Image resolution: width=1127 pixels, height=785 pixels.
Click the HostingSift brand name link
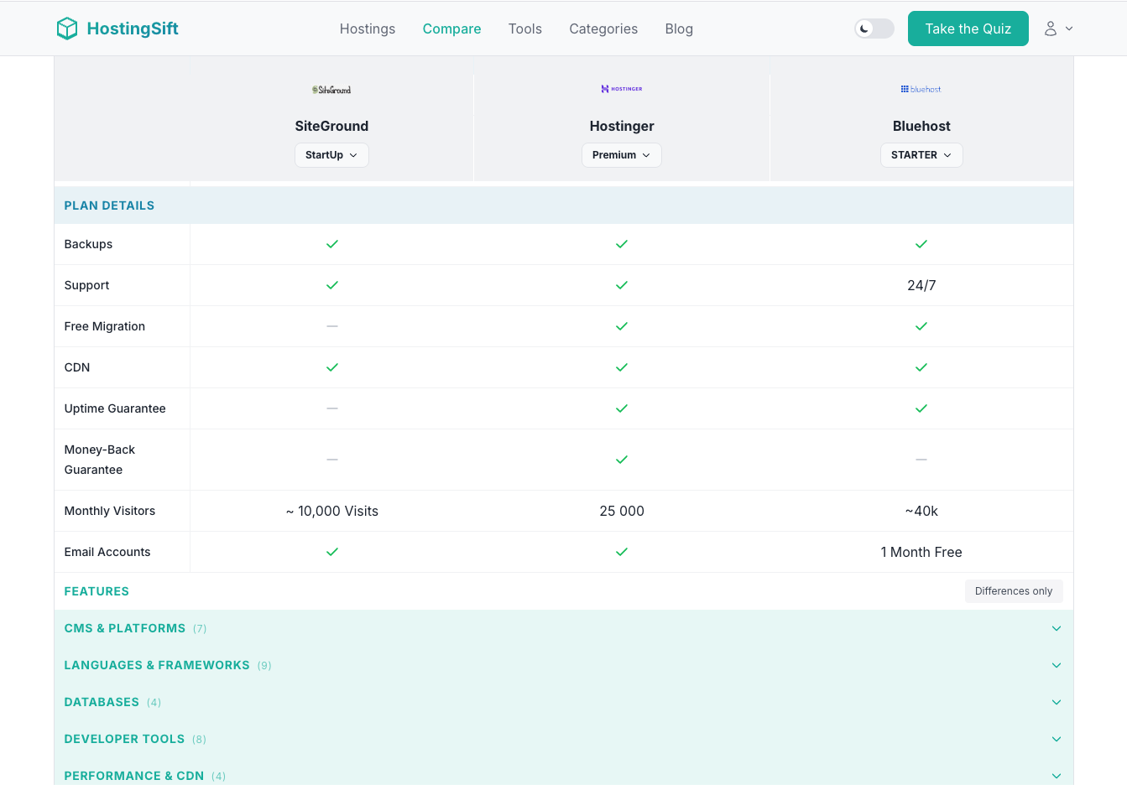click(x=133, y=29)
